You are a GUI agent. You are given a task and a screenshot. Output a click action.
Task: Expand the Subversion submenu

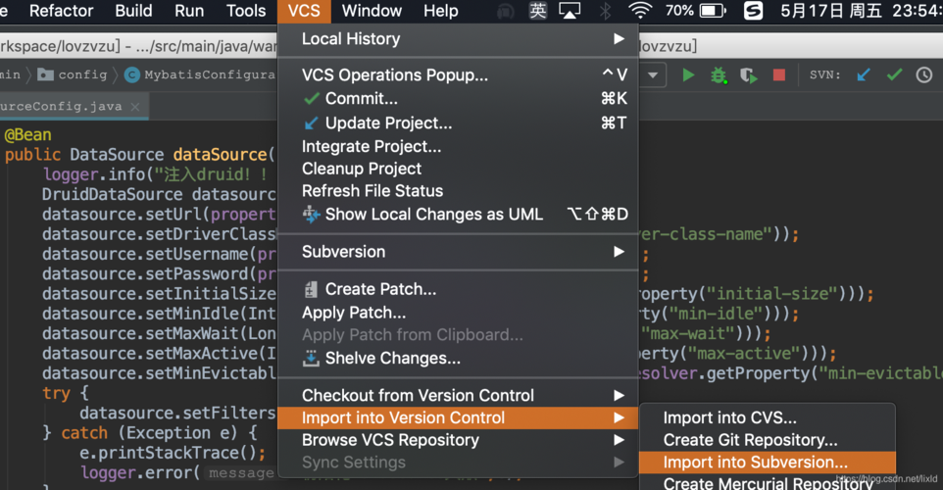point(458,252)
